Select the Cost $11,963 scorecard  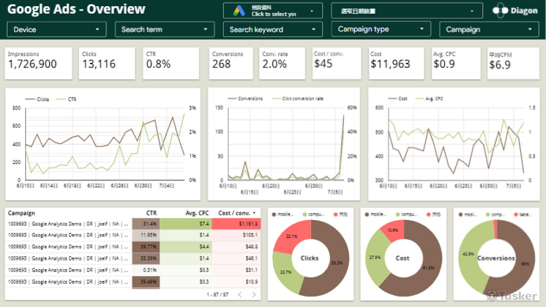[x=396, y=63]
